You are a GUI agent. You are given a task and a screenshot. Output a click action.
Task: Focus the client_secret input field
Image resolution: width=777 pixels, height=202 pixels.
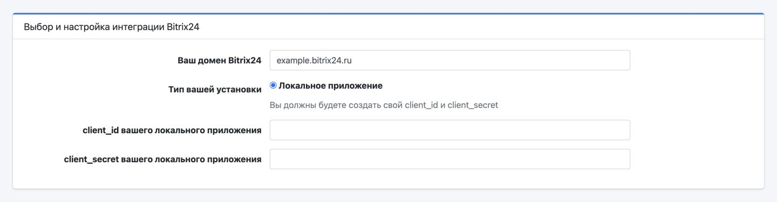point(449,159)
